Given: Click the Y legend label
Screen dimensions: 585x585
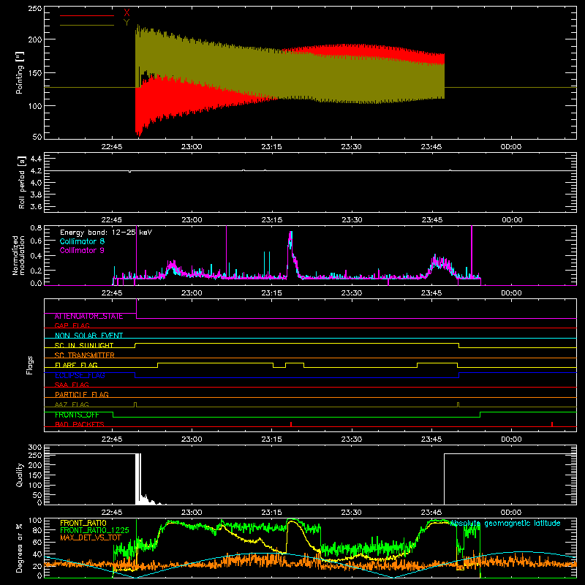Looking at the screenshot, I should click(x=127, y=23).
